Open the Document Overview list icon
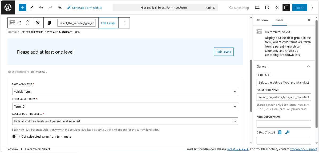 point(60,7)
